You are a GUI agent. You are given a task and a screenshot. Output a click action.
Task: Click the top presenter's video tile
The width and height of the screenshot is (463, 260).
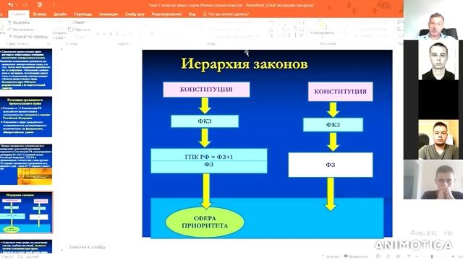point(433,20)
